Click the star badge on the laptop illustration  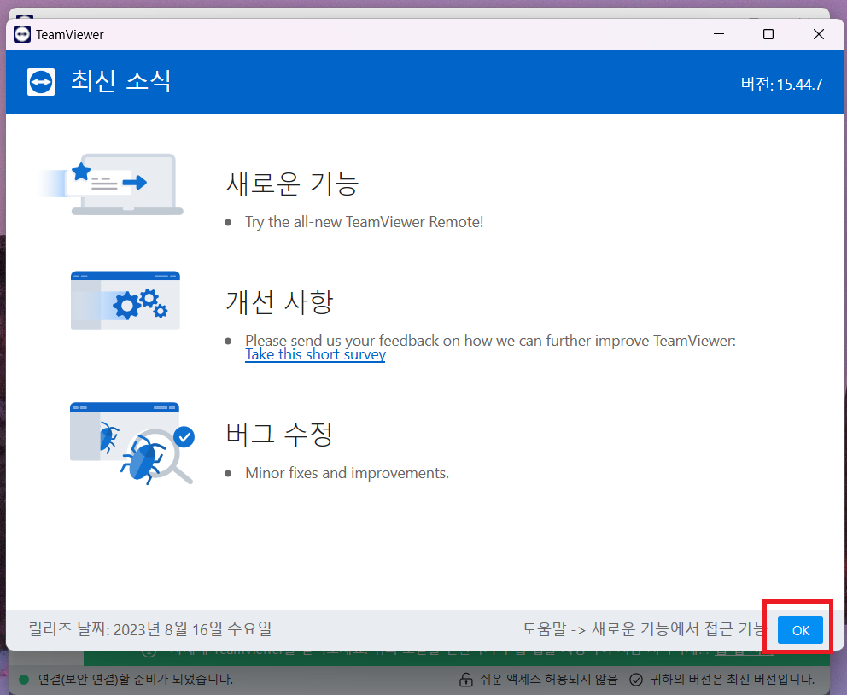[82, 171]
